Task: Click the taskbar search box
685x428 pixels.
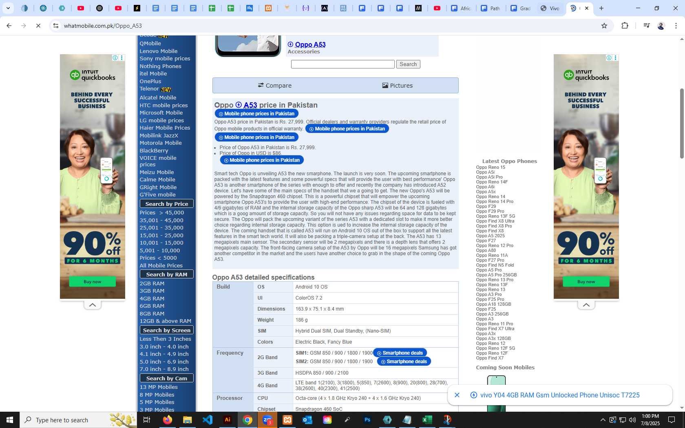Action: point(78,420)
